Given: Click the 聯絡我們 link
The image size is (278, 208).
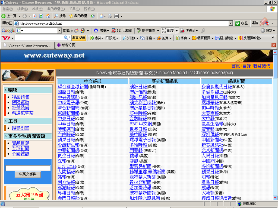Looking at the screenshot, I should point(262,66).
